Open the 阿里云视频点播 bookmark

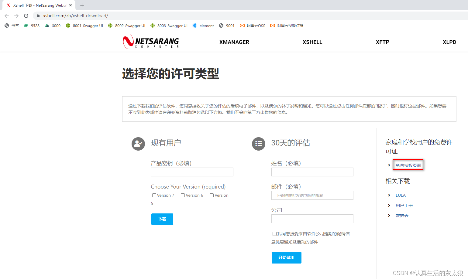(287, 26)
